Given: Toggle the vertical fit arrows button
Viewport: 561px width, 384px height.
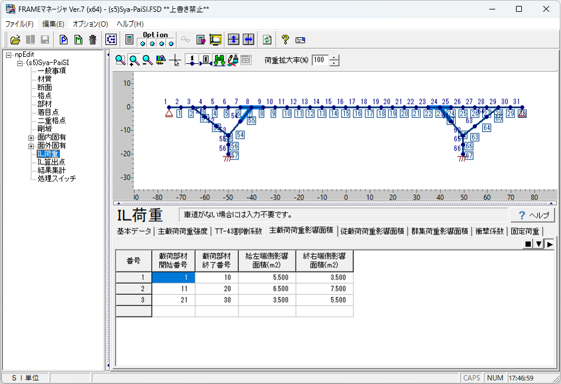Looking at the screenshot, I should 234,40.
